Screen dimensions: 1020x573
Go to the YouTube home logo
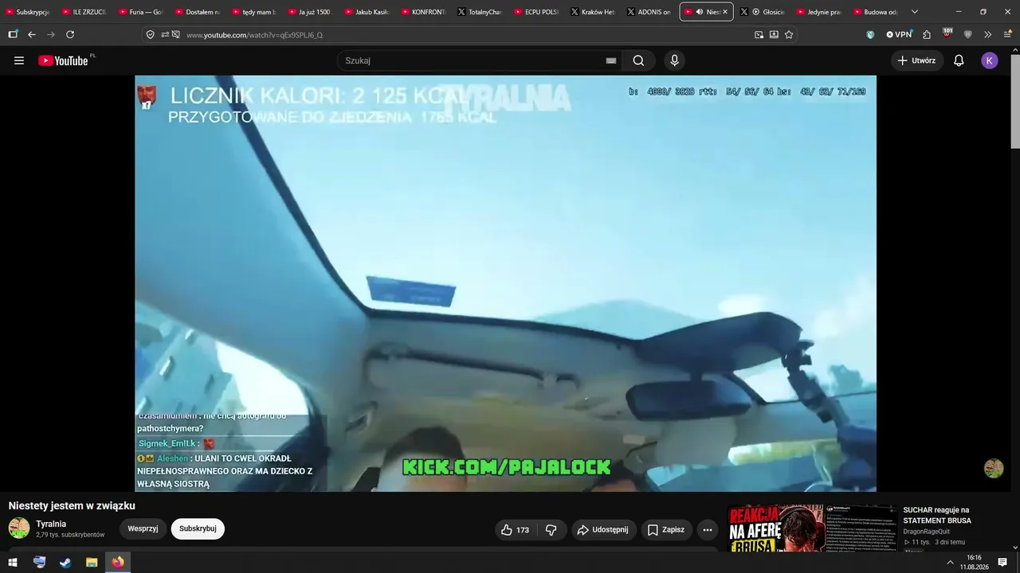pos(64,60)
